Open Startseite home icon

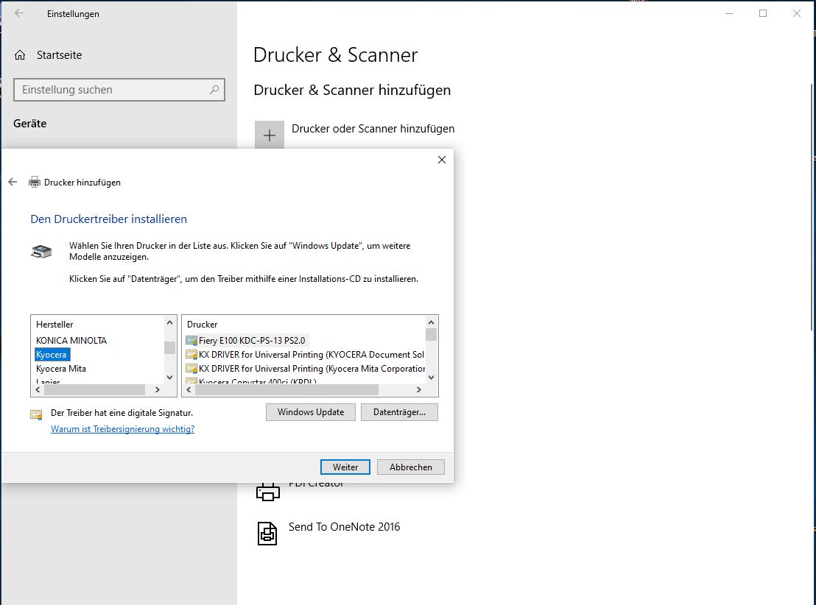pyautogui.click(x=20, y=55)
